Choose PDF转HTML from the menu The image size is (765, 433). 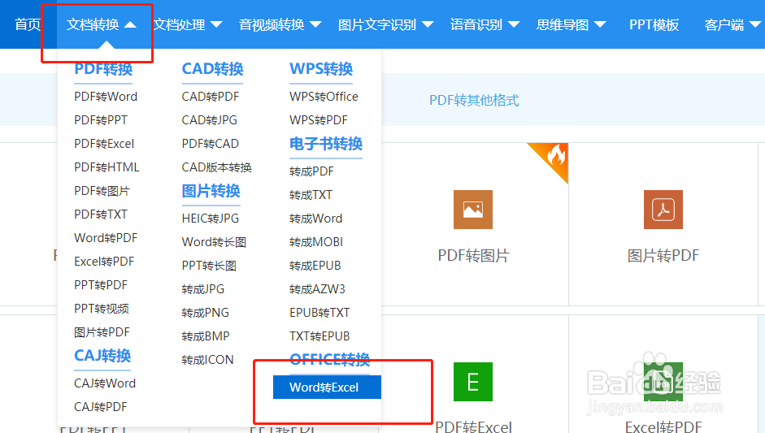pos(106,167)
